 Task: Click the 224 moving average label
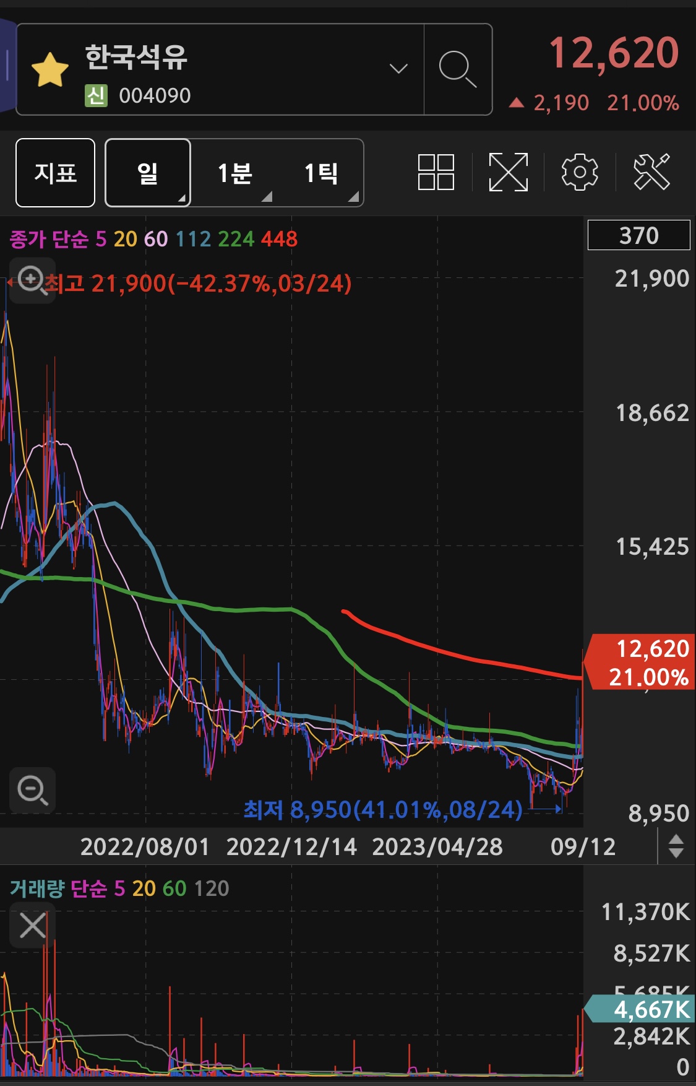coord(236,239)
